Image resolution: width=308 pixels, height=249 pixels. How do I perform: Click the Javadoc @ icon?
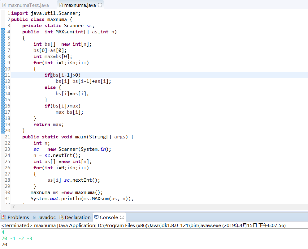tap(34, 217)
